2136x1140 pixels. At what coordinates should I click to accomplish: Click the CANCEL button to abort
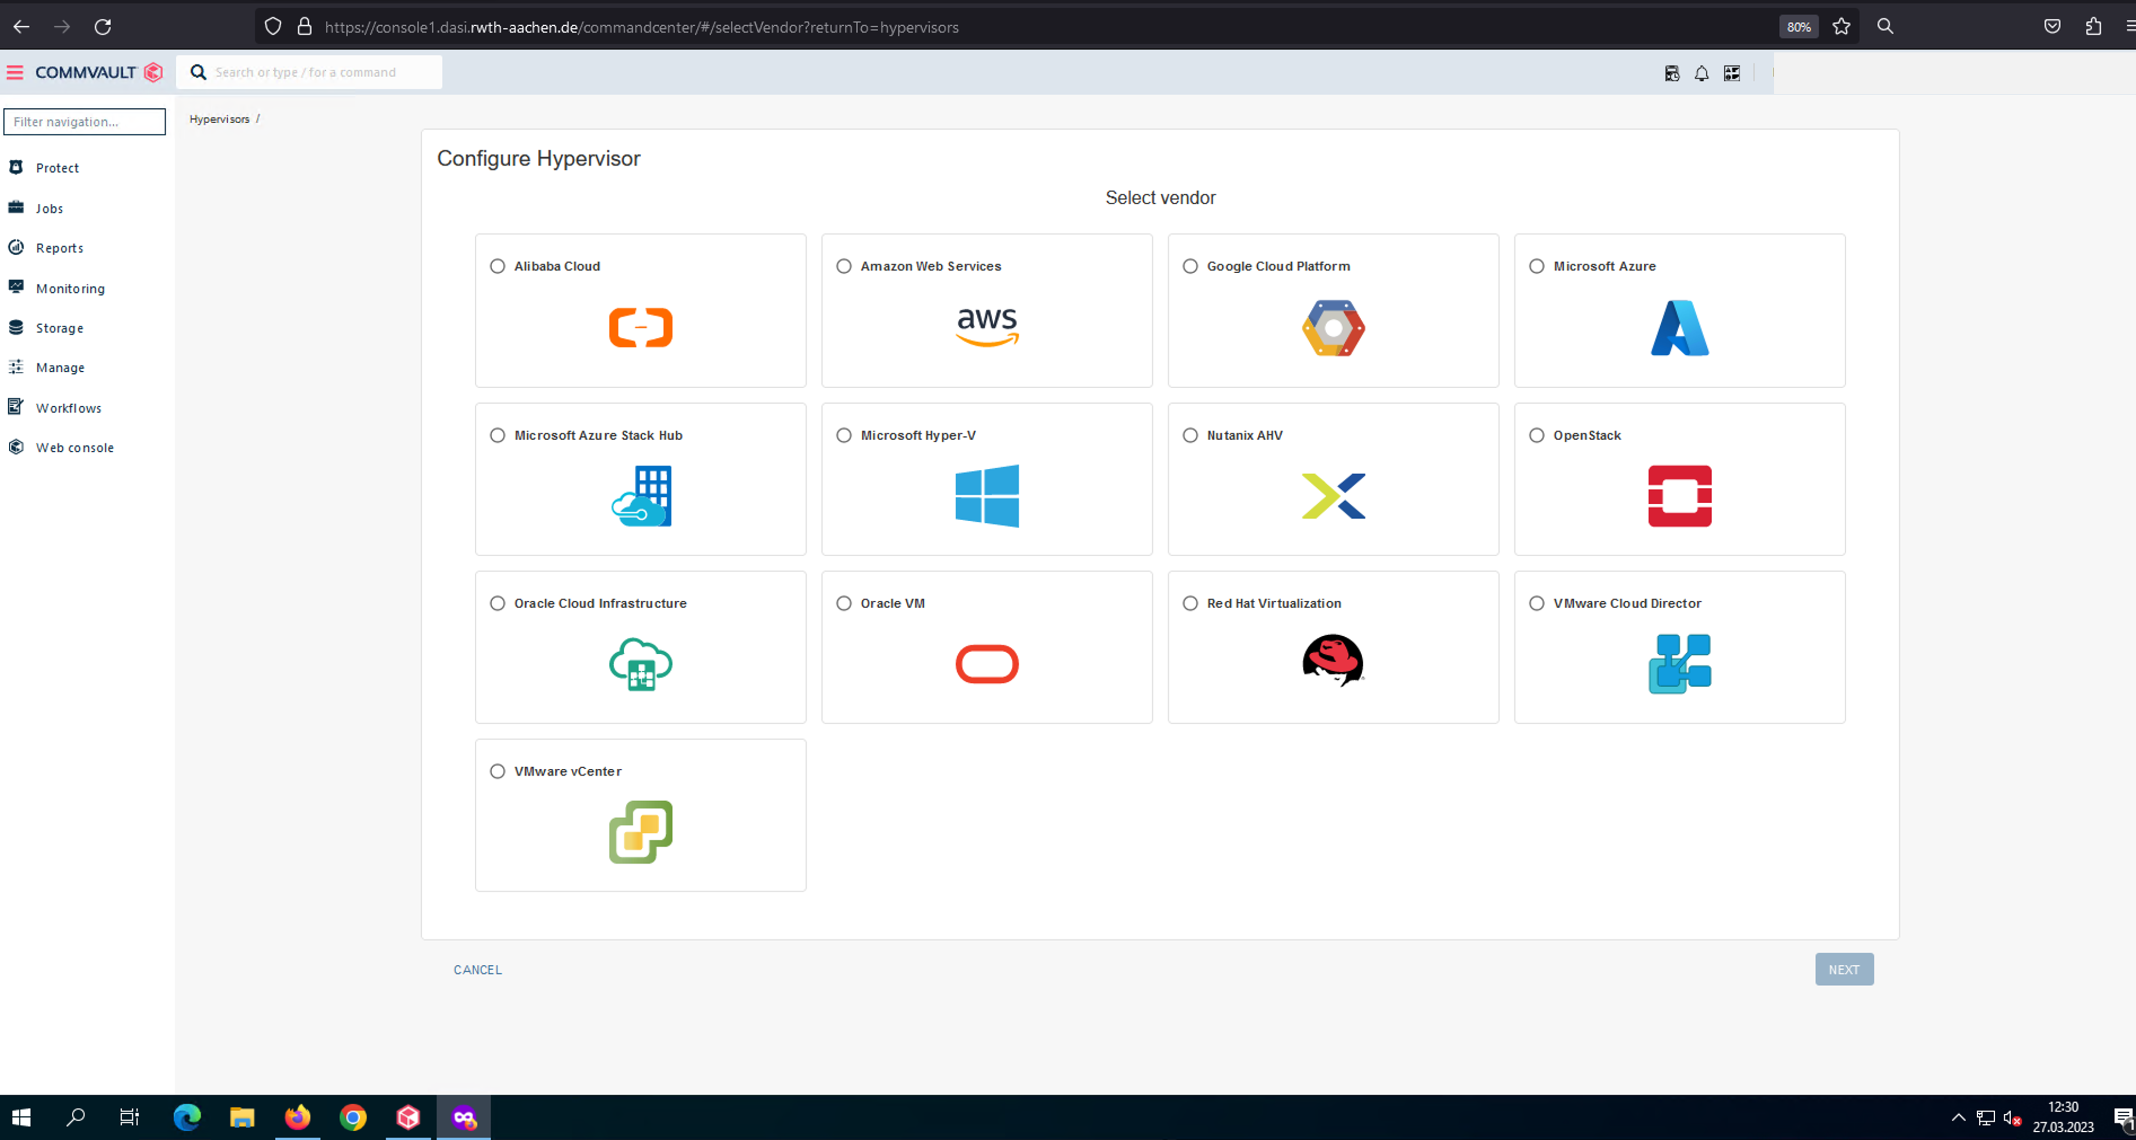click(x=478, y=969)
